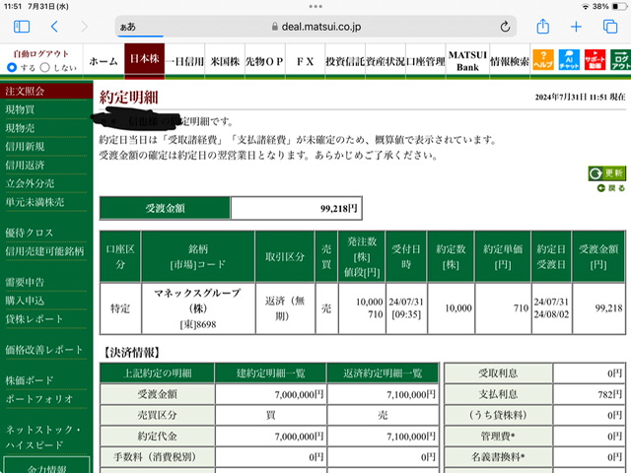Tap the ぁあ reader text-size control

[x=127, y=27]
